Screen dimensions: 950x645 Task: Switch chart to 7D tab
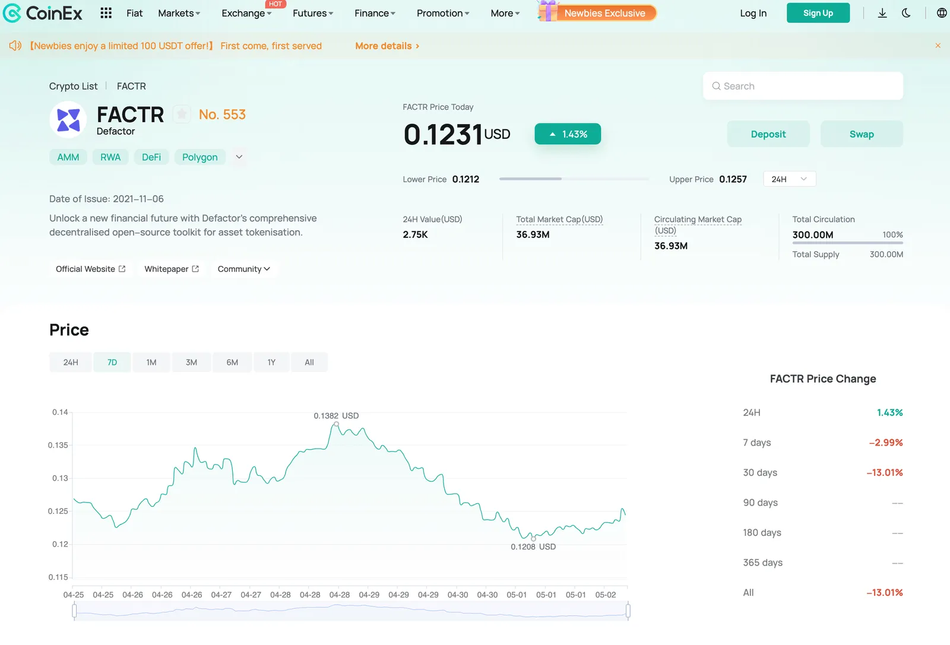tap(112, 363)
